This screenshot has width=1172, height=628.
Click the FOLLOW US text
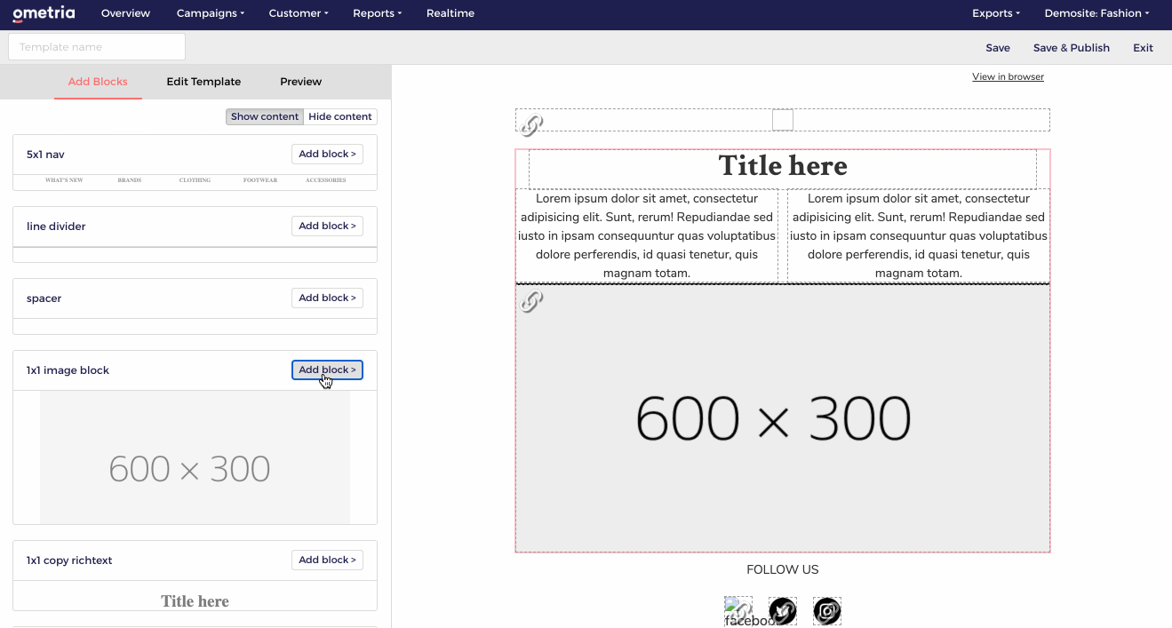coord(783,569)
